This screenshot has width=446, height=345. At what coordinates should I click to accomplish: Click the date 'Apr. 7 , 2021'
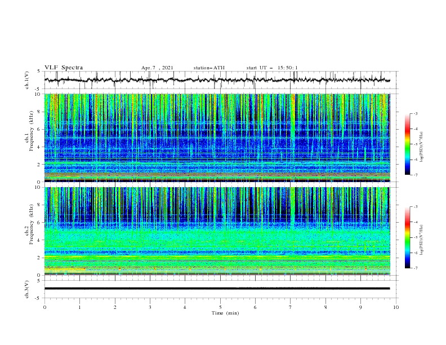tap(157, 68)
